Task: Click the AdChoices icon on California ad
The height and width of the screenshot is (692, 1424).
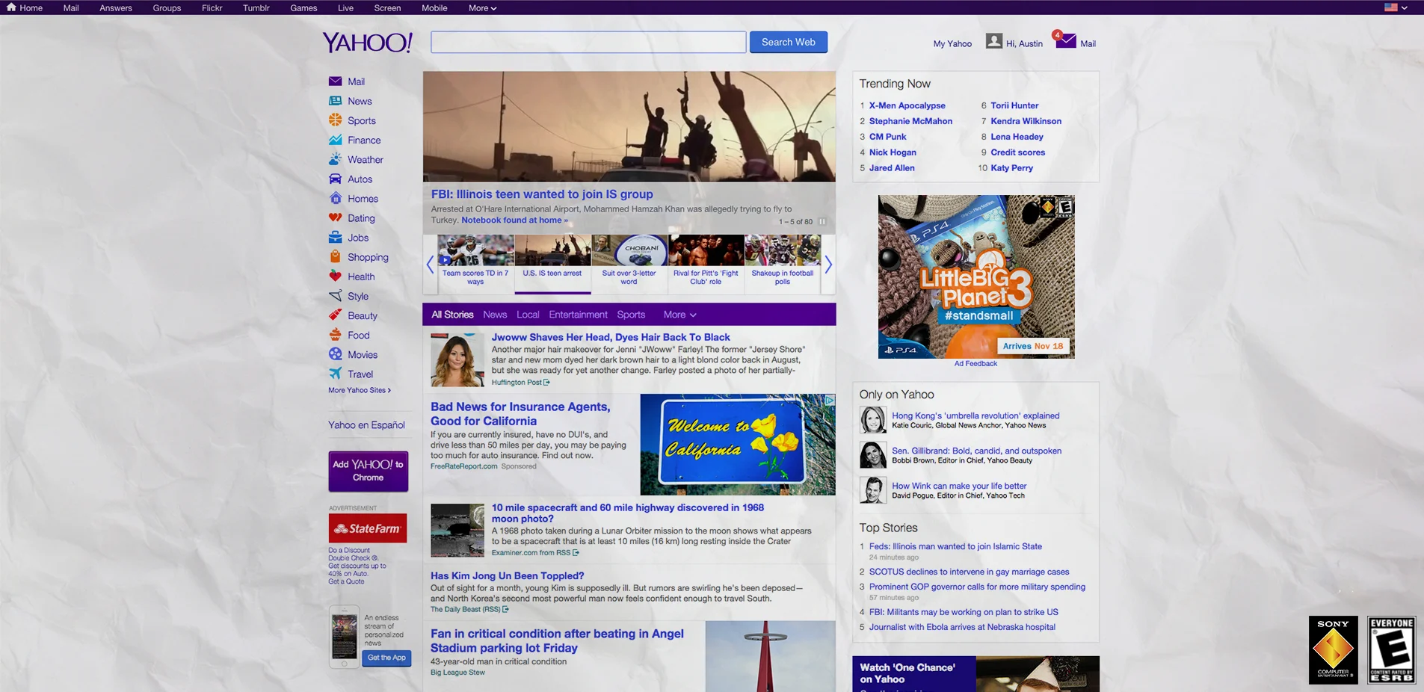Action: coord(829,400)
